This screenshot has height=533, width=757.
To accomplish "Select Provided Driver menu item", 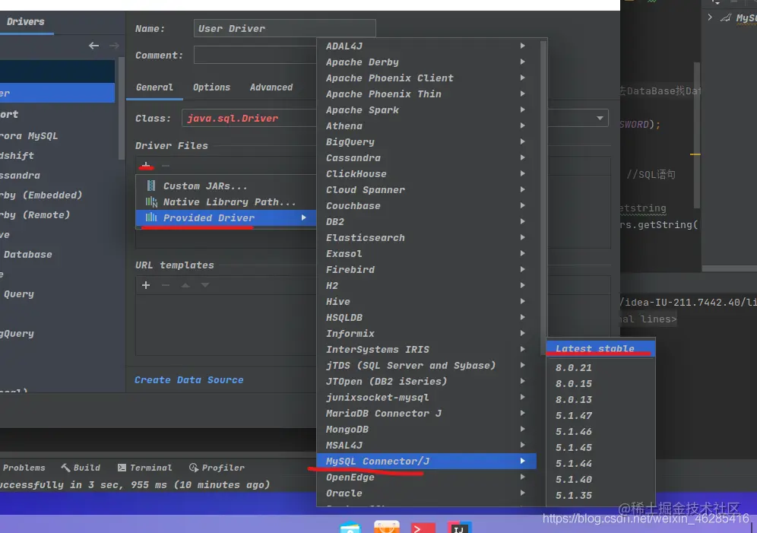I will [x=226, y=217].
